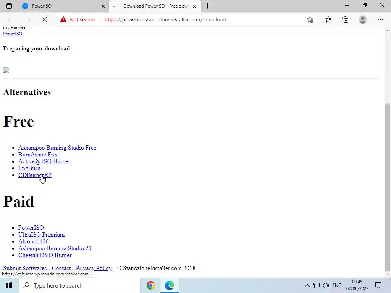The height and width of the screenshot is (293, 391).
Task: Show hidden system tray icons
Action: point(307,285)
